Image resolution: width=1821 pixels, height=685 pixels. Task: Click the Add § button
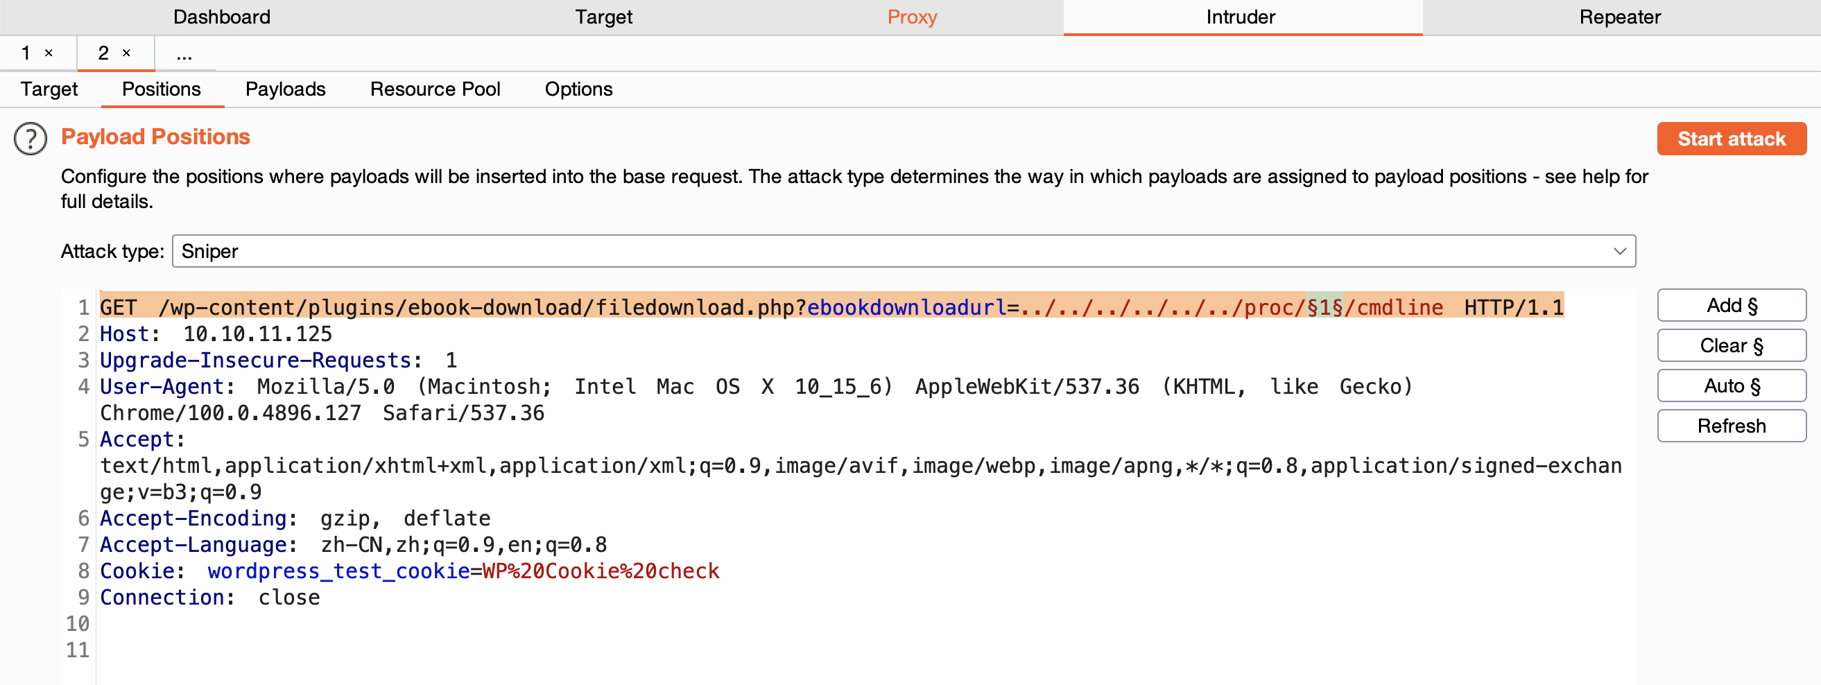click(1731, 305)
